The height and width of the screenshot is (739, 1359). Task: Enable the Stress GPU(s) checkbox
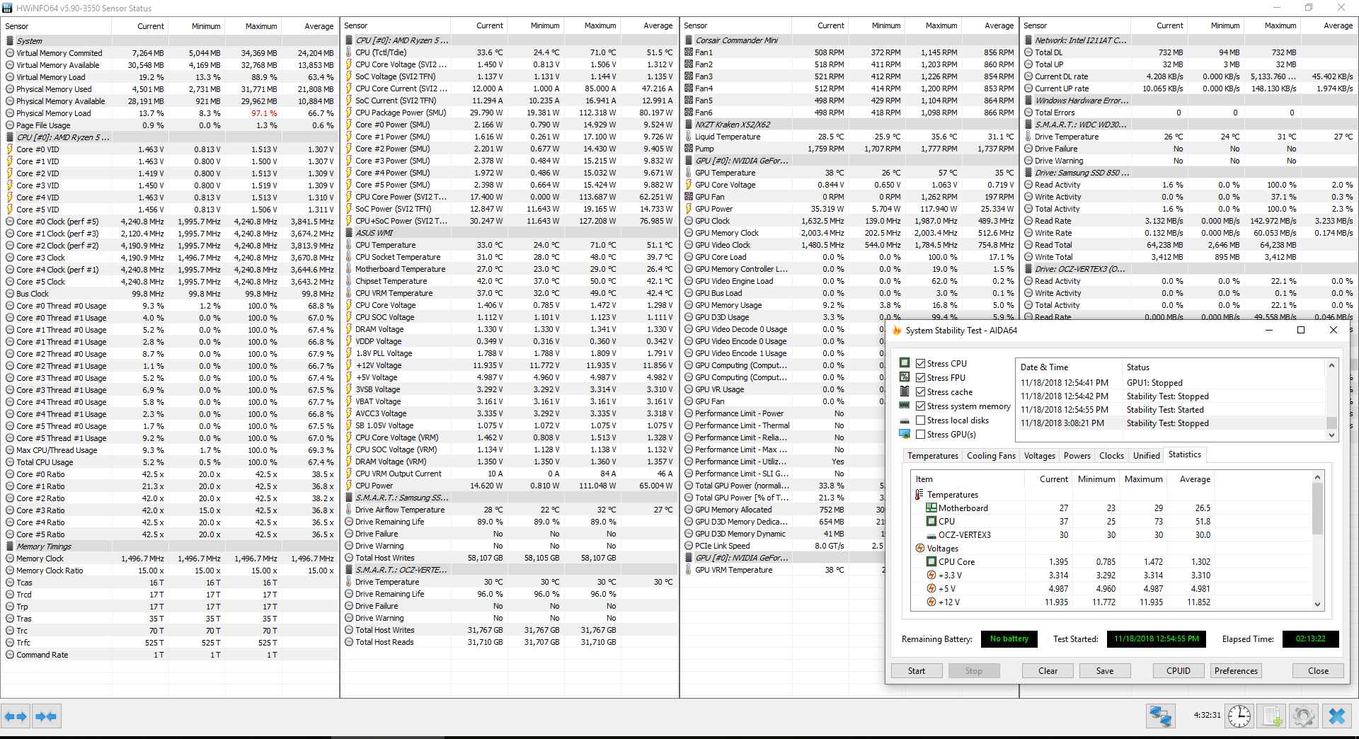(x=921, y=434)
